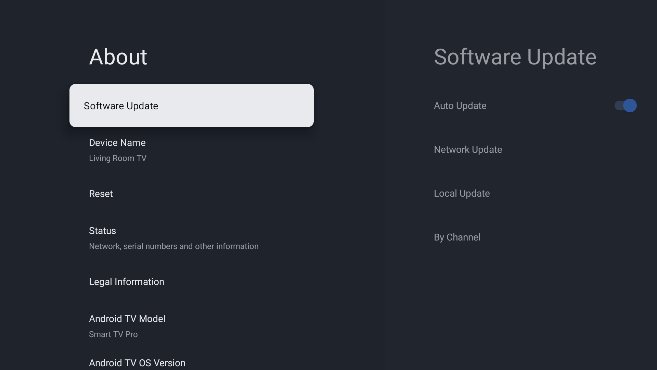This screenshot has width=657, height=370.
Task: Select Android TV OS Version entry
Action: [137, 363]
